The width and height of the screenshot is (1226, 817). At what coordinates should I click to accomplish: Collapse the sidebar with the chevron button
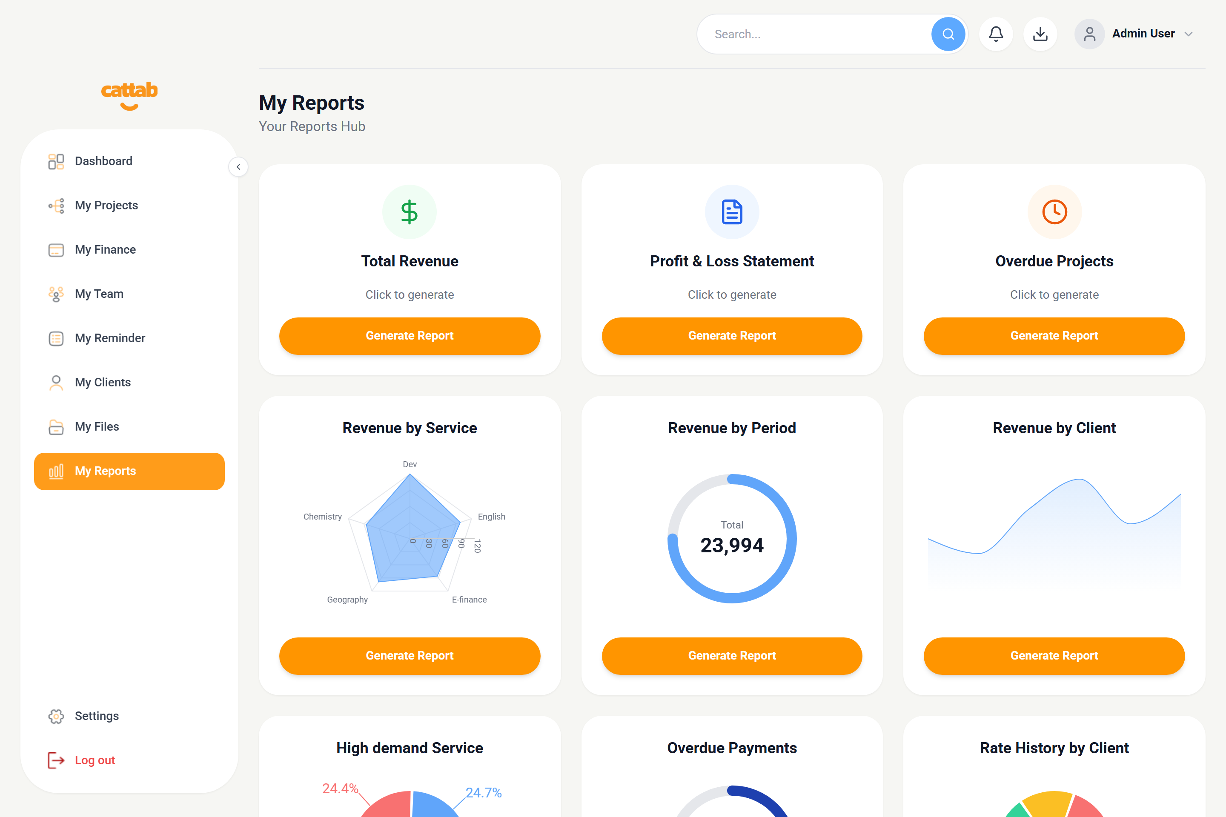(x=238, y=167)
